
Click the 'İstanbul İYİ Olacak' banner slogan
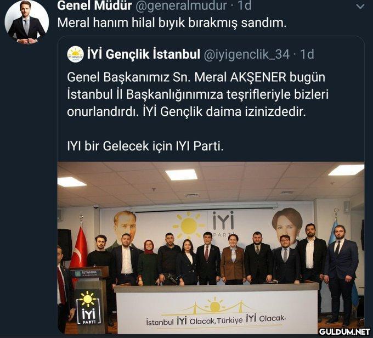[216, 320]
